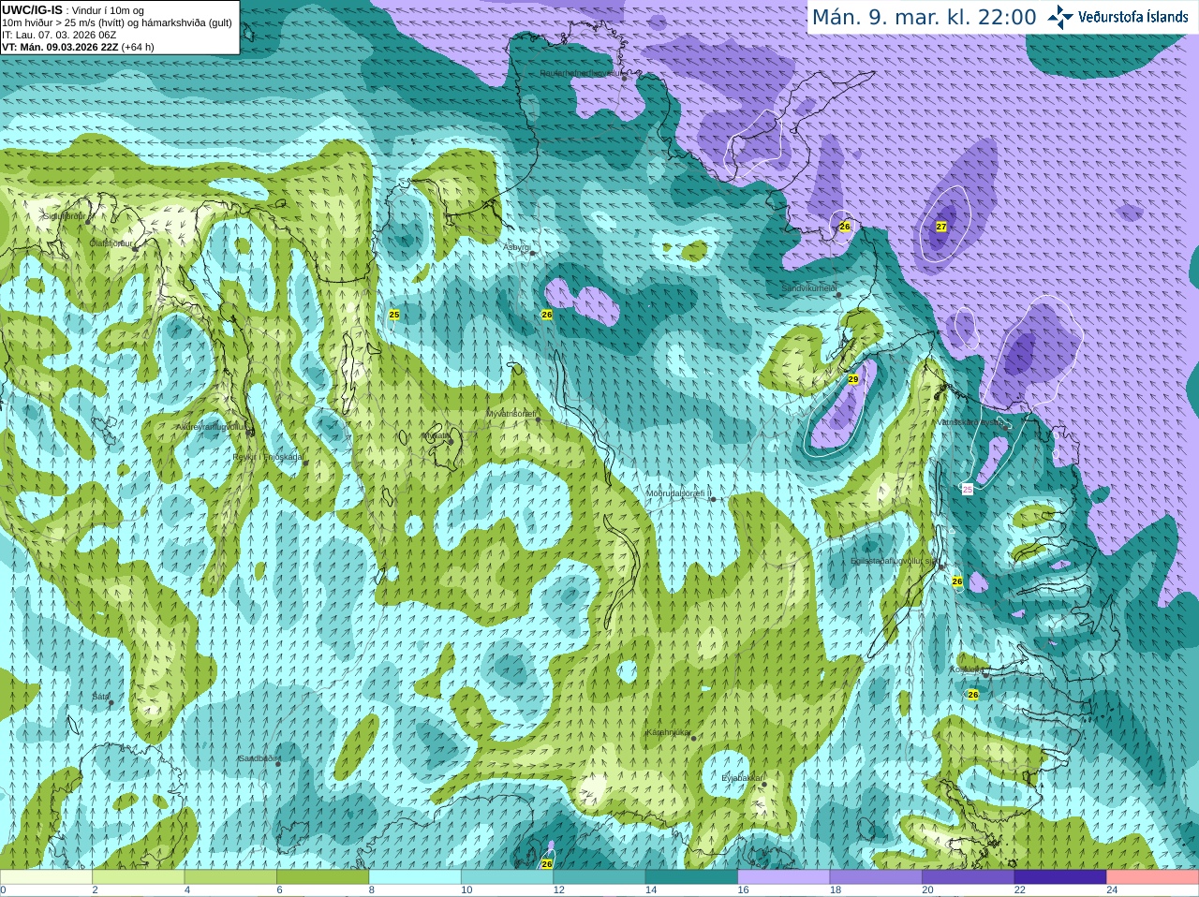
Task: Click the yellow 27 gust marker offshore
Action: (x=941, y=227)
